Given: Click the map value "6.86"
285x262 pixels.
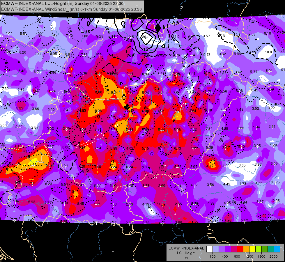Looking at the screenshot, I should (x=21, y=89).
